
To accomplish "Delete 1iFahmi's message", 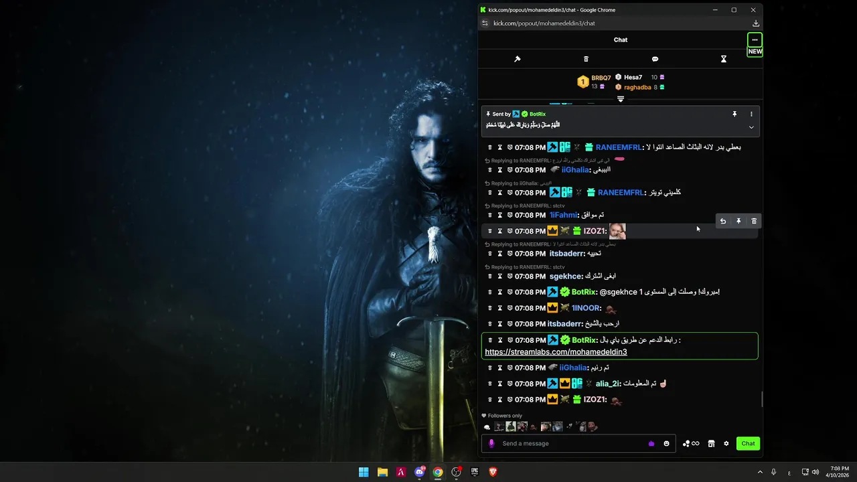I will (490, 216).
